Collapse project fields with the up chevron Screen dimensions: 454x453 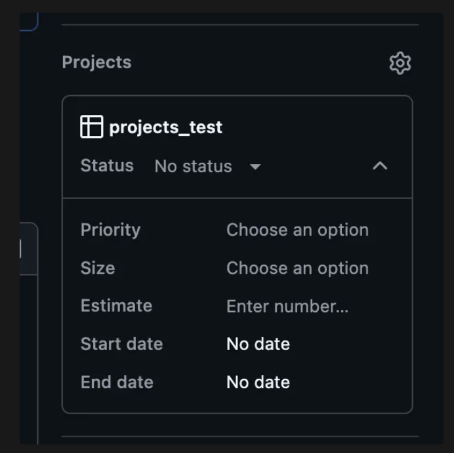(380, 166)
